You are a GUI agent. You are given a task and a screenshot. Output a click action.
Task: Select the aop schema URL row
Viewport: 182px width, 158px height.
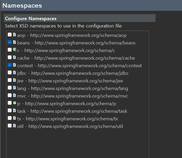72,35
